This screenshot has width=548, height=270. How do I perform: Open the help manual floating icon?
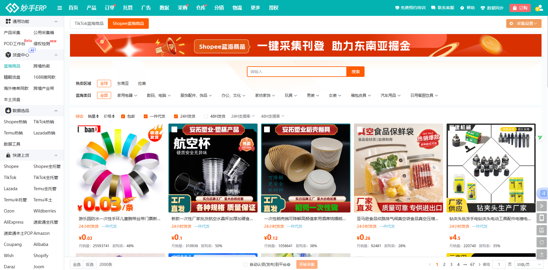(542, 230)
